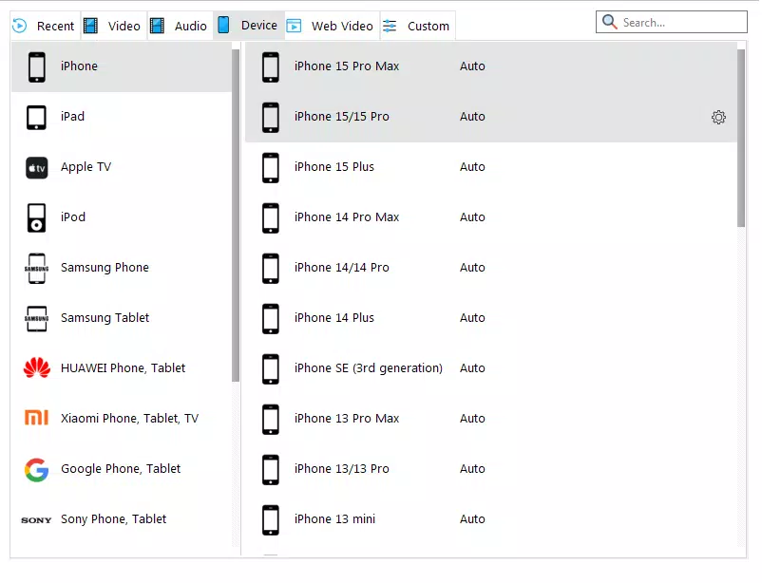The height and width of the screenshot is (583, 762).
Task: Click the iPhone 13/13 Pro phone icon
Action: pos(271,470)
